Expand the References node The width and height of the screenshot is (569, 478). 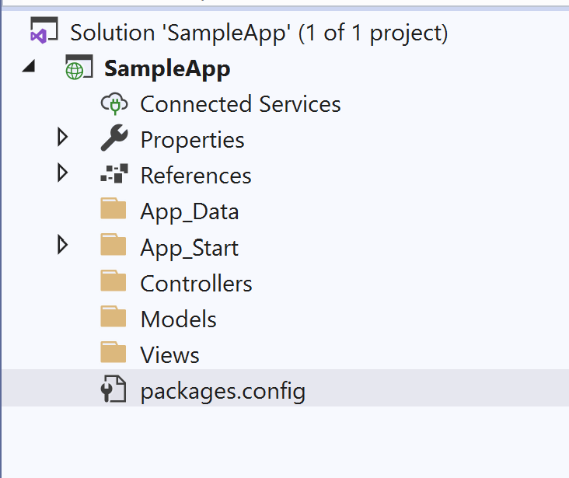pyautogui.click(x=62, y=173)
